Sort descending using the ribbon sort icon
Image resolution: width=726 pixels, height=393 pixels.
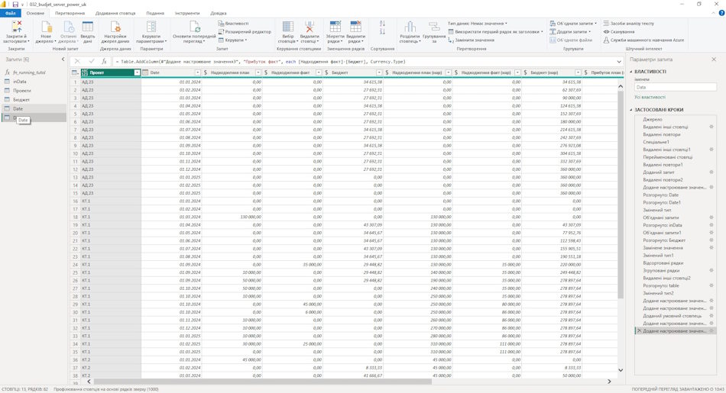point(382,31)
